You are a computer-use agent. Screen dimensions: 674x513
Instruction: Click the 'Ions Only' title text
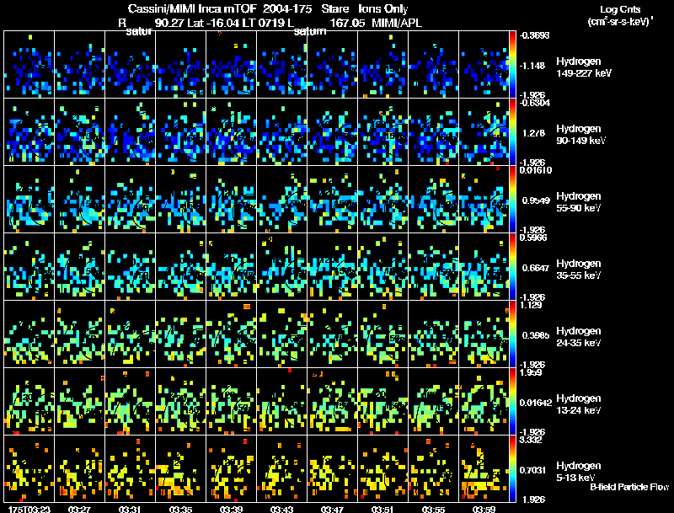click(x=383, y=9)
